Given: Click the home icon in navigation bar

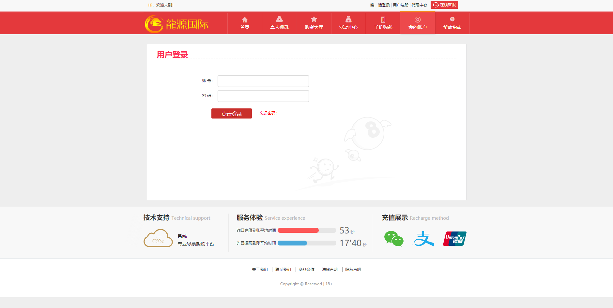Looking at the screenshot, I should [245, 20].
